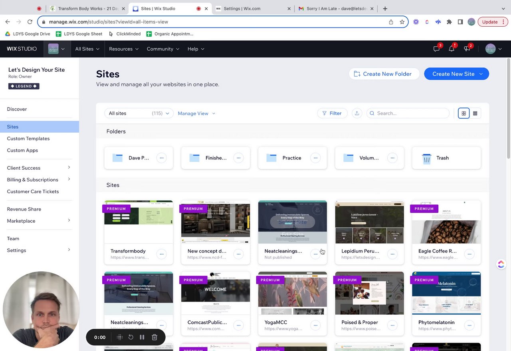
Task: Open more actions for YogaMCC site
Action: pyautogui.click(x=315, y=325)
